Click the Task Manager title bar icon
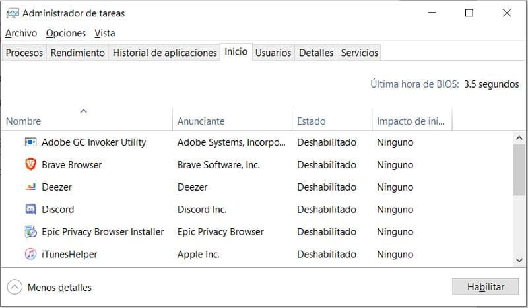The image size is (528, 308). click(x=13, y=13)
